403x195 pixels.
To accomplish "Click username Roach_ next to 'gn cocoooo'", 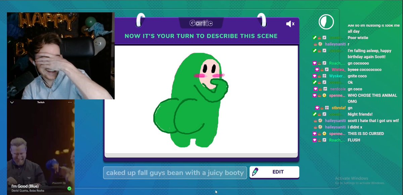I will tap(337, 63).
